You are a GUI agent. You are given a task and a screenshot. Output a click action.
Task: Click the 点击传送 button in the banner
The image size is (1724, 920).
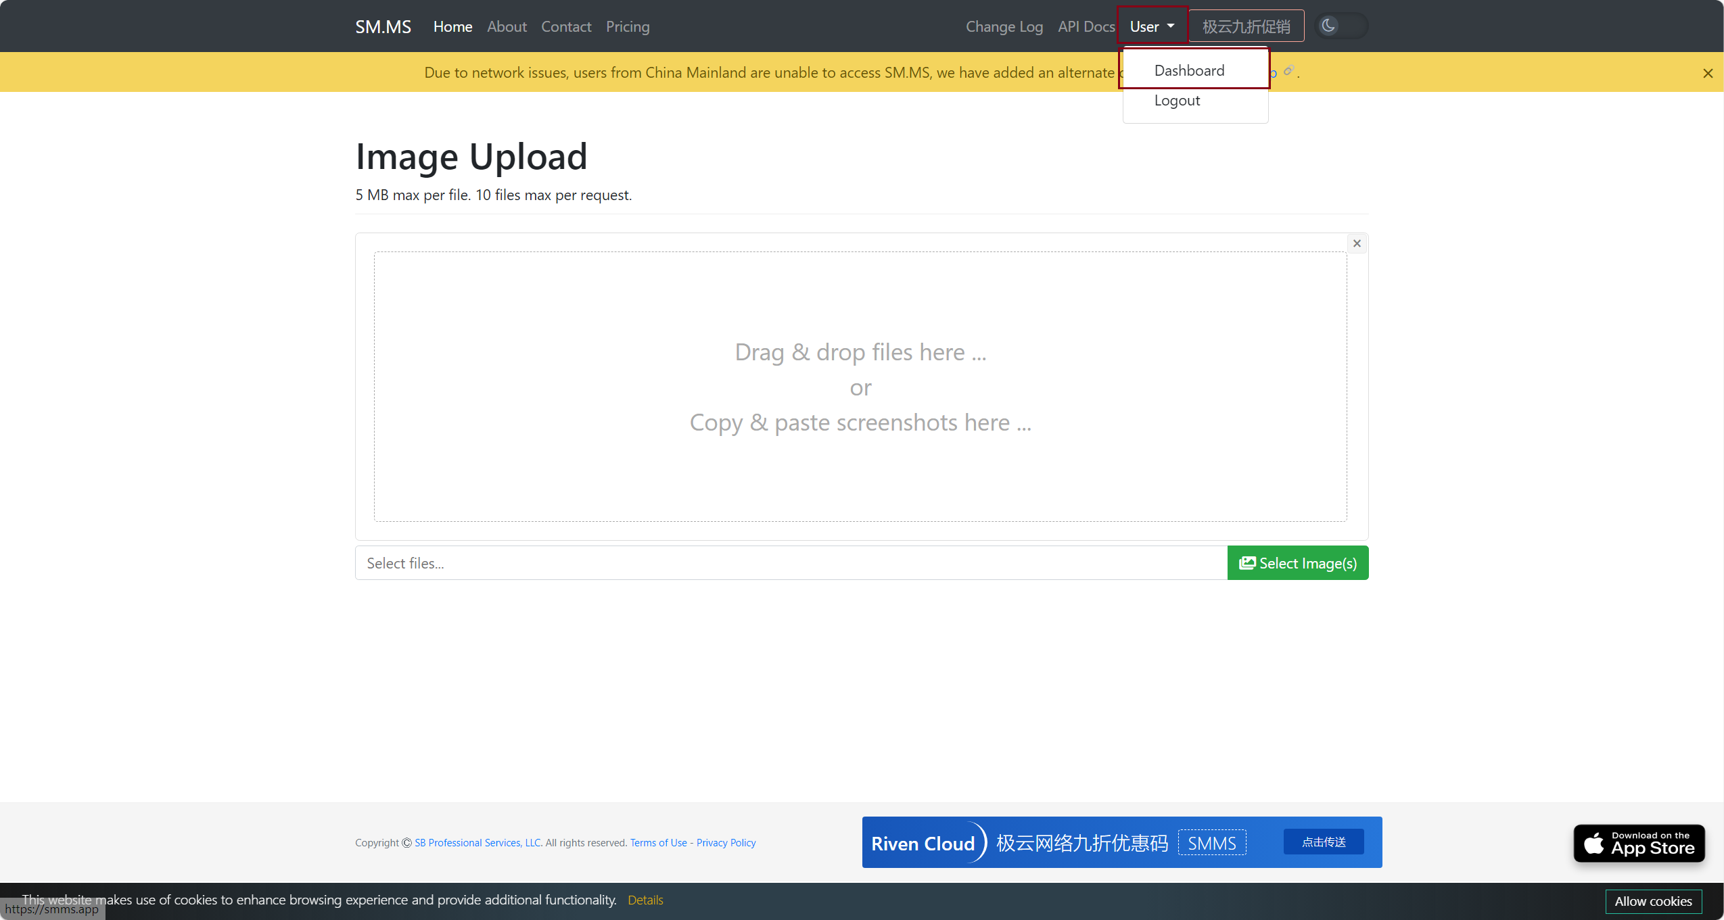click(x=1323, y=842)
